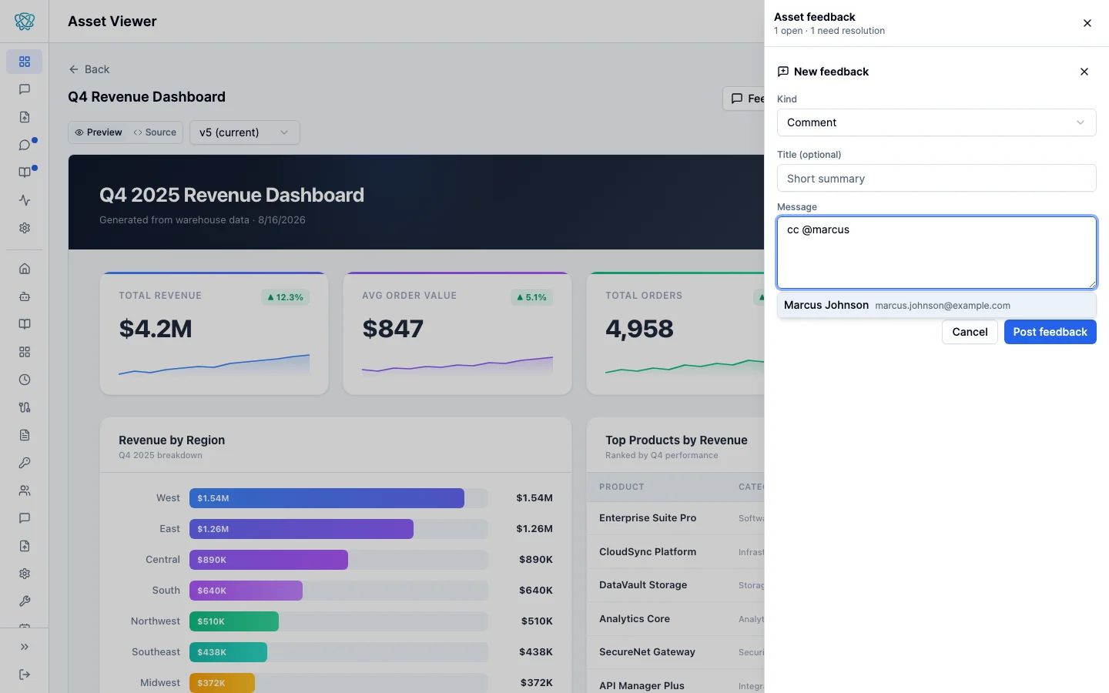Click the logout icon at sidebar bottom
Image resolution: width=1109 pixels, height=693 pixels.
tap(25, 675)
